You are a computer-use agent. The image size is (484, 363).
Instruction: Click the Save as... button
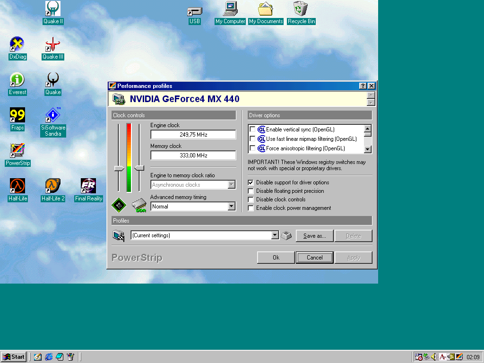[314, 236]
